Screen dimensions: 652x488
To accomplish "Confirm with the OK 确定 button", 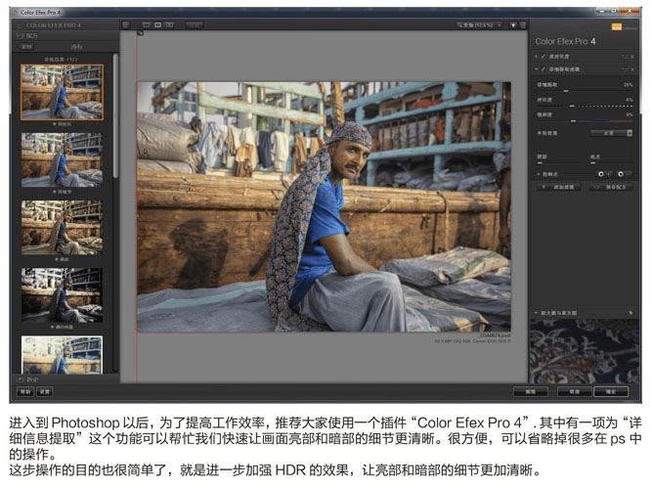I will click(611, 391).
